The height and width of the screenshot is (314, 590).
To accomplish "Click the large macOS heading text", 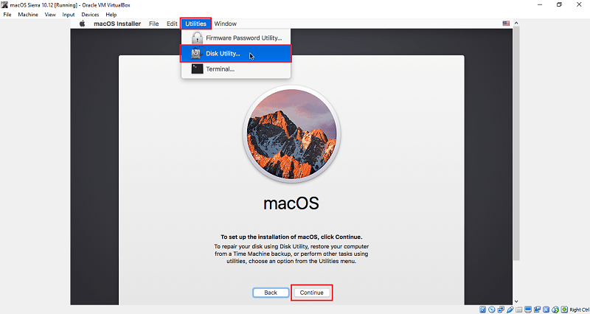I will tap(291, 203).
